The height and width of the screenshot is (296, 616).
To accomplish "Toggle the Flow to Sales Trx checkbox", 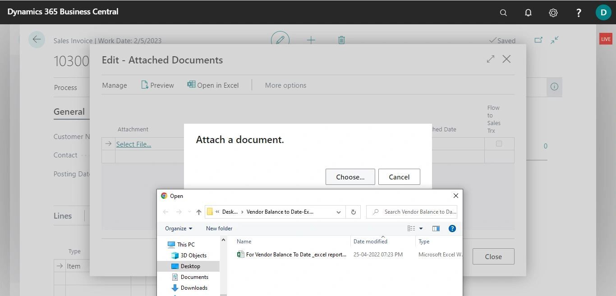I will pos(498,143).
